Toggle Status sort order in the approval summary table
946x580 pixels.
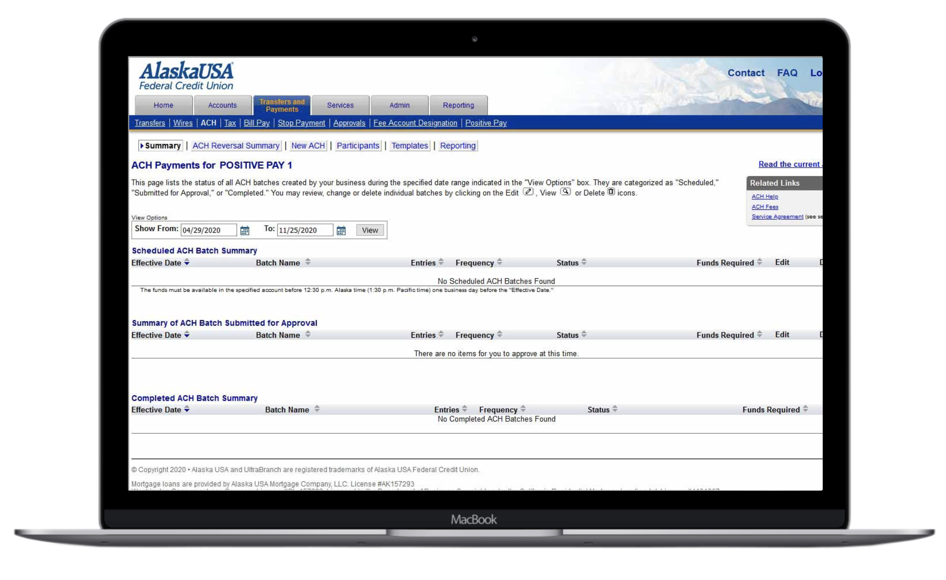(x=584, y=335)
